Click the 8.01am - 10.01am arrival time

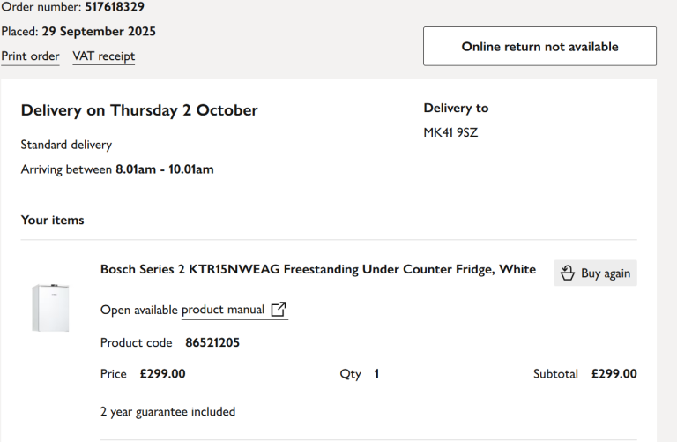(165, 169)
